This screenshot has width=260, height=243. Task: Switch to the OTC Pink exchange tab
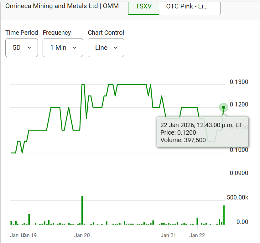pos(190,8)
